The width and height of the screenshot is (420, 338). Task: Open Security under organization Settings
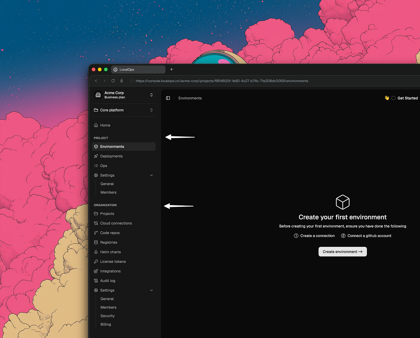click(108, 316)
